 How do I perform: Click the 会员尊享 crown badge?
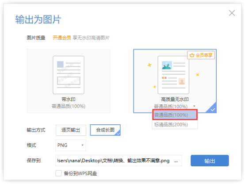click(201, 55)
